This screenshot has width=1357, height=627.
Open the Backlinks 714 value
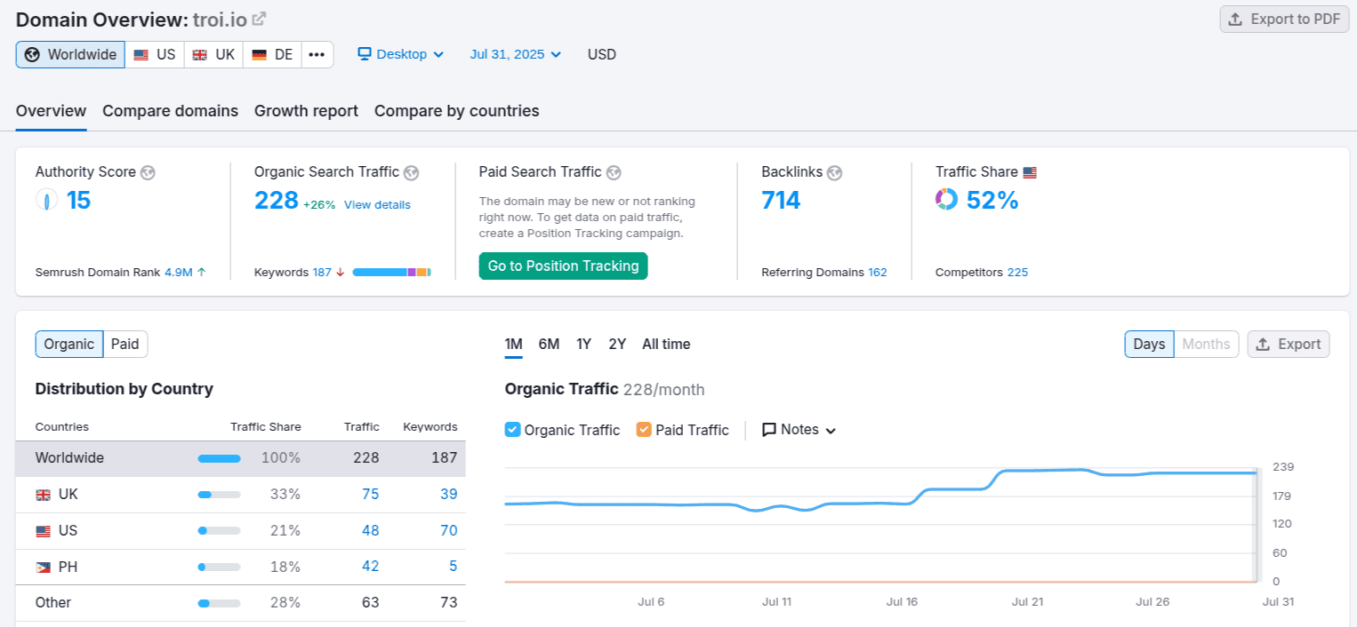tap(781, 201)
